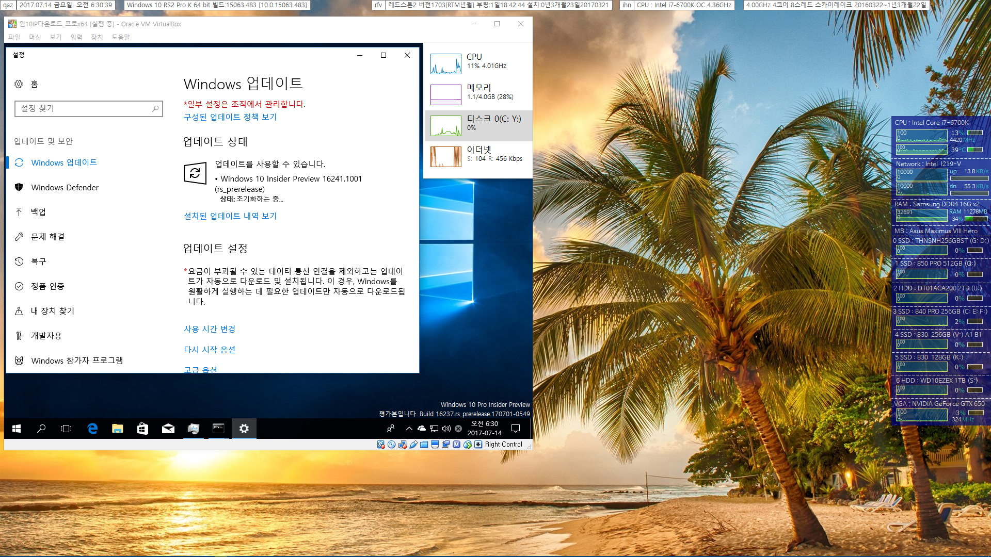Click VirtualBox mouse integration indicator

click(x=468, y=445)
